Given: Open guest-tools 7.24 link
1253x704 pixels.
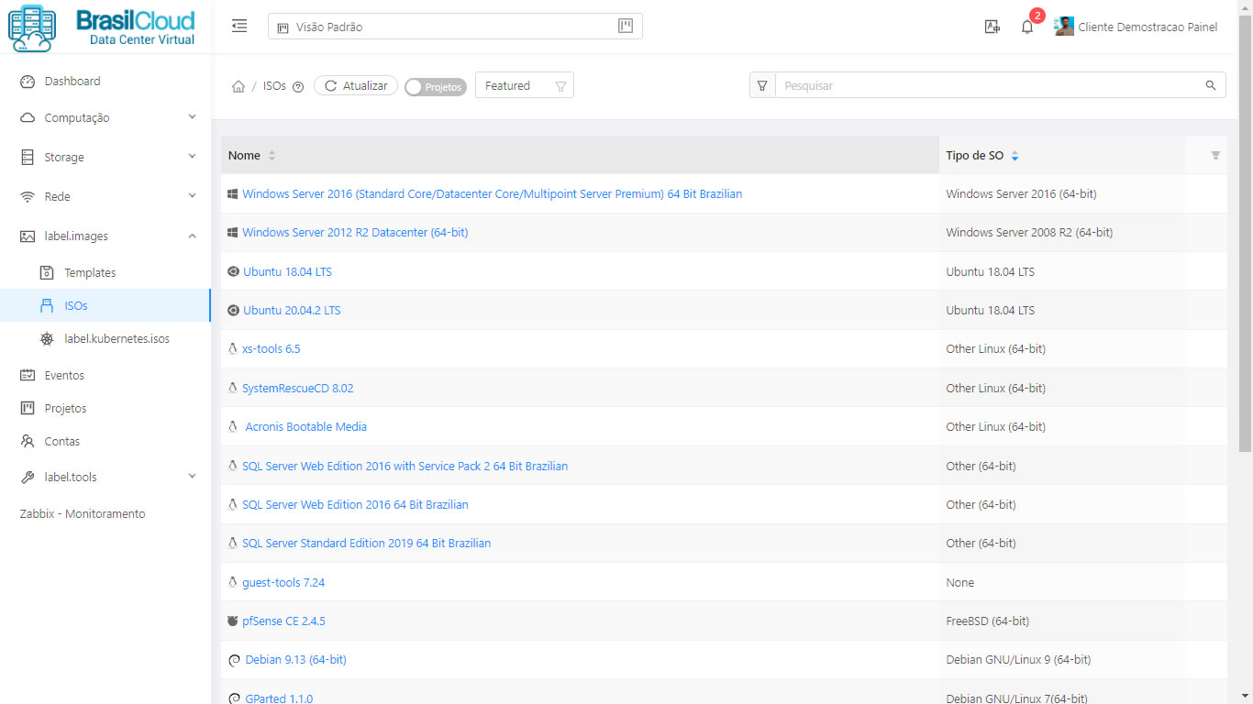Looking at the screenshot, I should (283, 582).
